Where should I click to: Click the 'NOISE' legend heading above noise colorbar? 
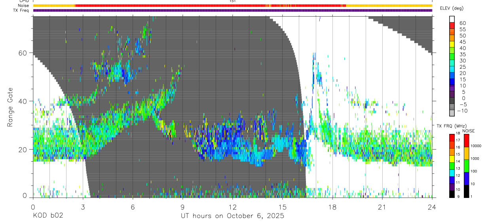[469, 131]
